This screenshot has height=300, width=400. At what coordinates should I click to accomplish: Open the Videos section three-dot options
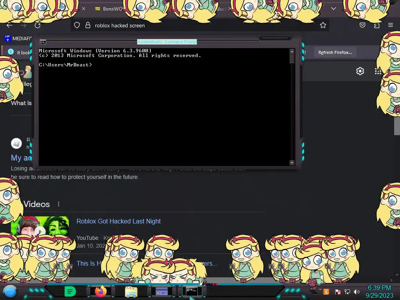[59, 204]
